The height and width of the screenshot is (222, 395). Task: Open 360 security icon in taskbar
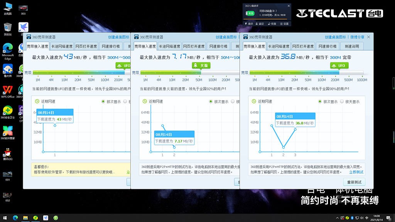pyautogui.click(x=35, y=218)
